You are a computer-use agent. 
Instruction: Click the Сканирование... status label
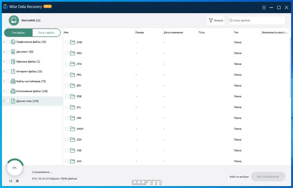[x=42, y=172]
